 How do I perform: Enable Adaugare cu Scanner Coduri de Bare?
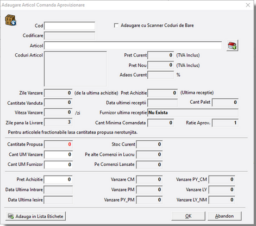116,26
